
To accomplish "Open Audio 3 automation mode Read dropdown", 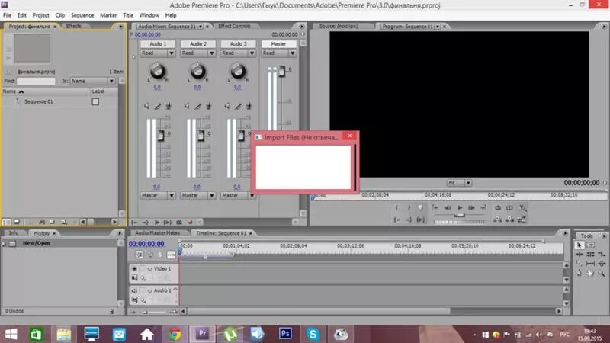I will tap(238, 53).
